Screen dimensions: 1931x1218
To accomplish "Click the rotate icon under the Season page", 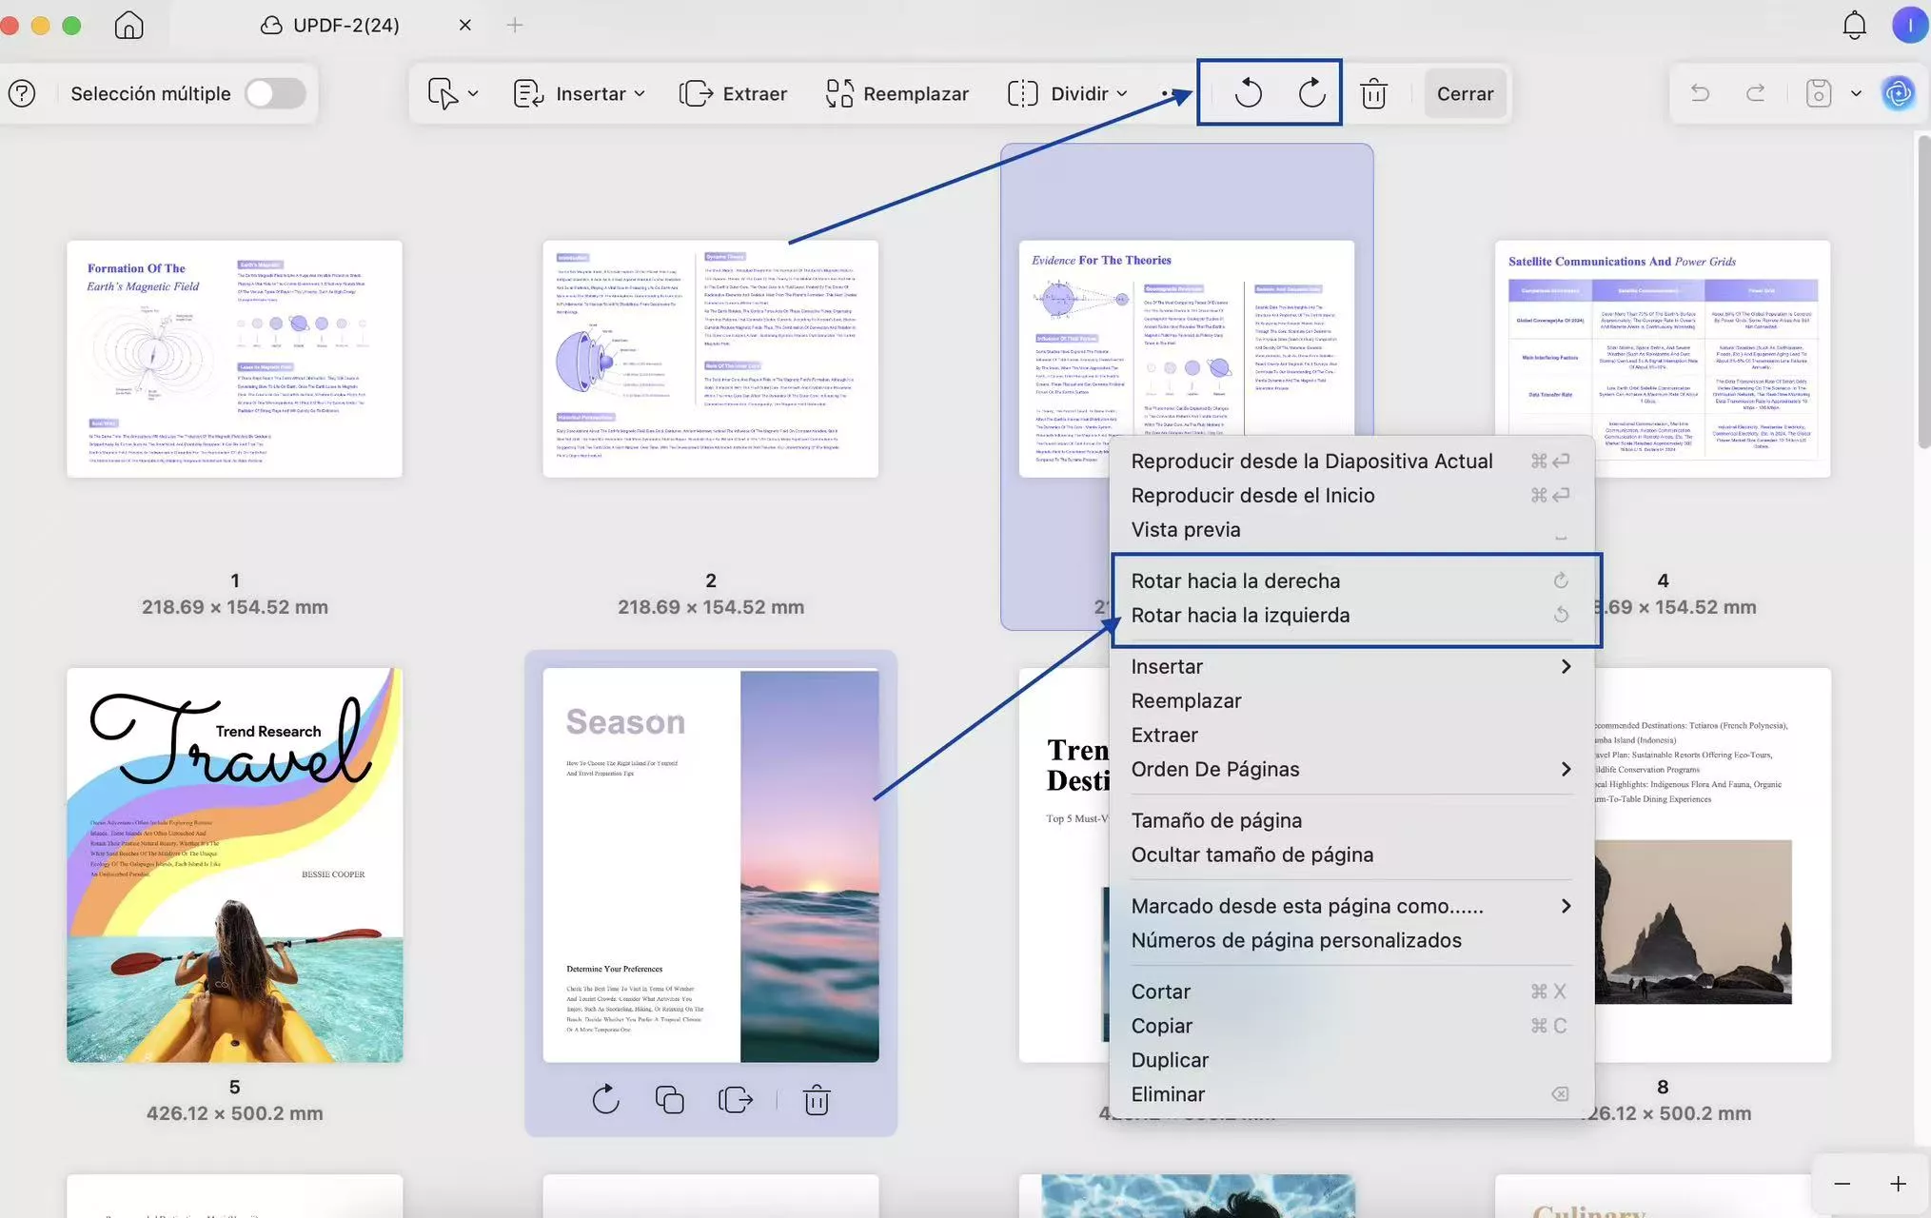I will pyautogui.click(x=605, y=1100).
